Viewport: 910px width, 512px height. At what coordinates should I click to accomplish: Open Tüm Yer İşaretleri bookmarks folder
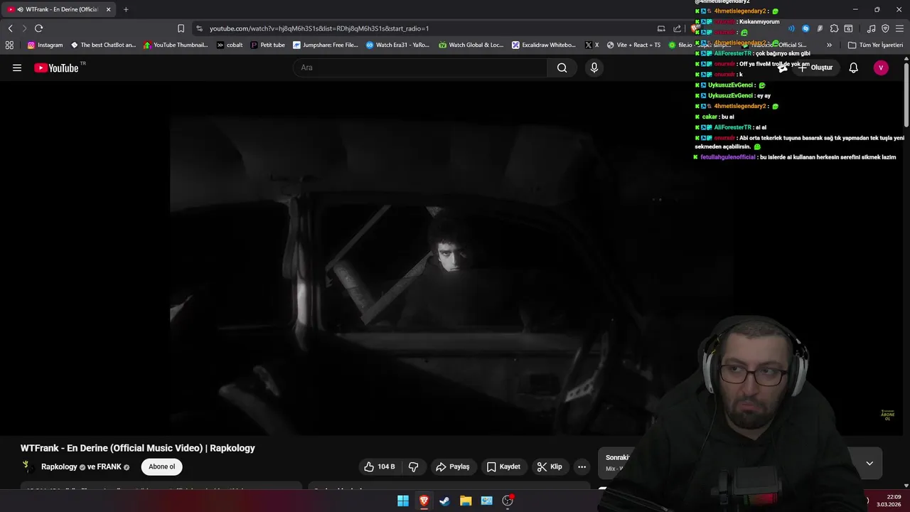[x=875, y=45]
